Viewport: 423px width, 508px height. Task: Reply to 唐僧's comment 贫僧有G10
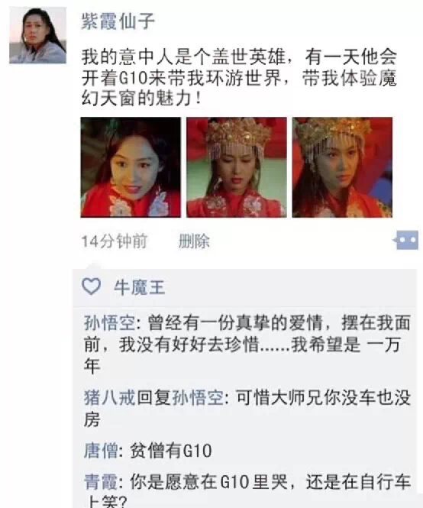pos(171,451)
